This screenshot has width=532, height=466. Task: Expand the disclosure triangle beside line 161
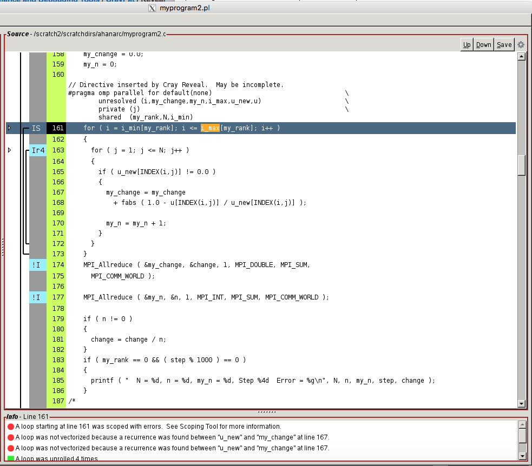click(x=9, y=128)
